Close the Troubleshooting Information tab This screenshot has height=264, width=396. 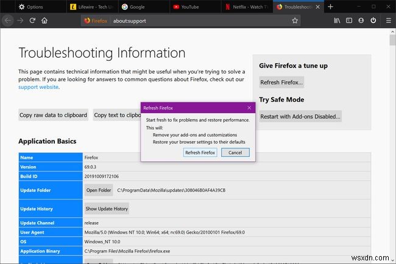(x=317, y=7)
